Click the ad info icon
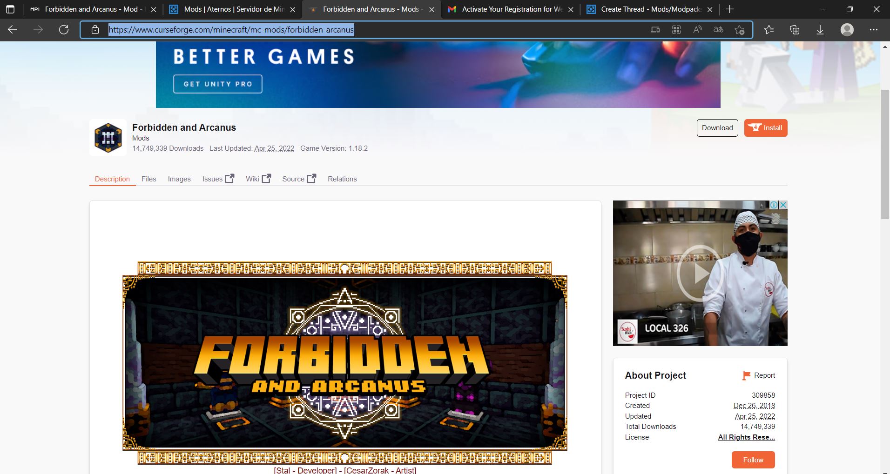890x474 pixels. point(774,205)
